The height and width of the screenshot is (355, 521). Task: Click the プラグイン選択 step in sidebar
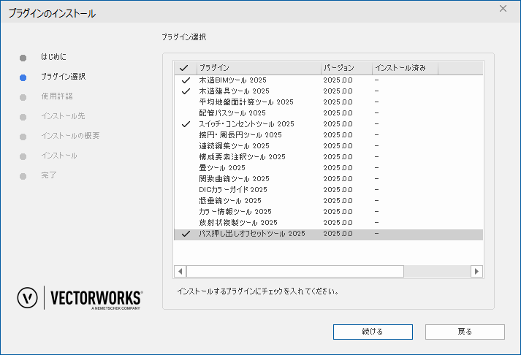click(63, 77)
